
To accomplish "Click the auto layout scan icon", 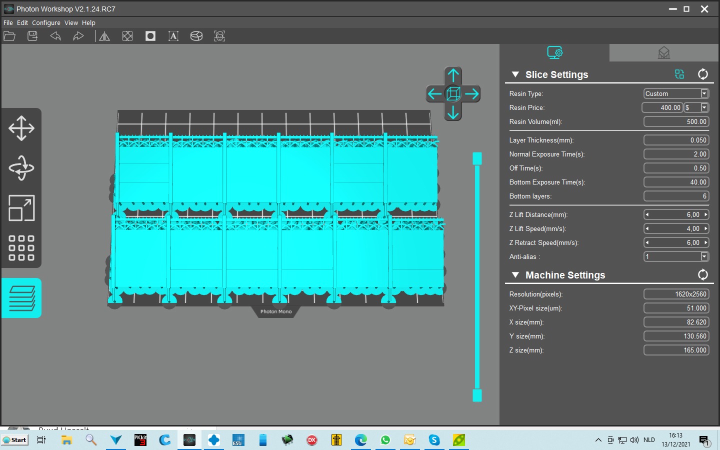I will 219,36.
